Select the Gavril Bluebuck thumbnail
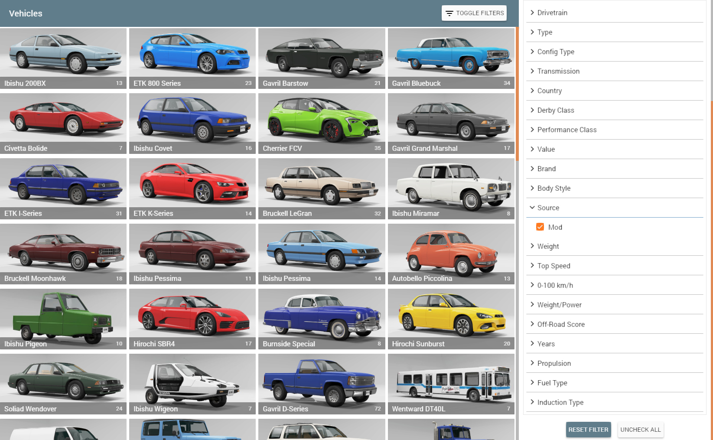This screenshot has width=713, height=440. point(451,59)
